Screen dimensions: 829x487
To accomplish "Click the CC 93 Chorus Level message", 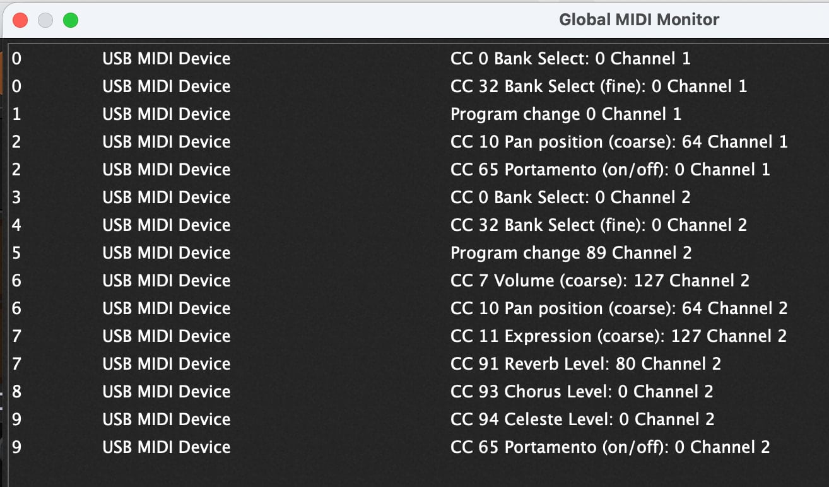I will [581, 392].
